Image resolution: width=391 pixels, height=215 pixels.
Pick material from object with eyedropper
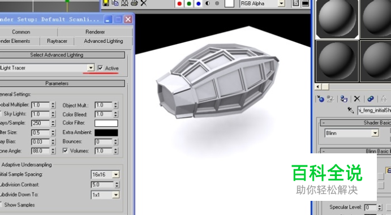point(351,110)
